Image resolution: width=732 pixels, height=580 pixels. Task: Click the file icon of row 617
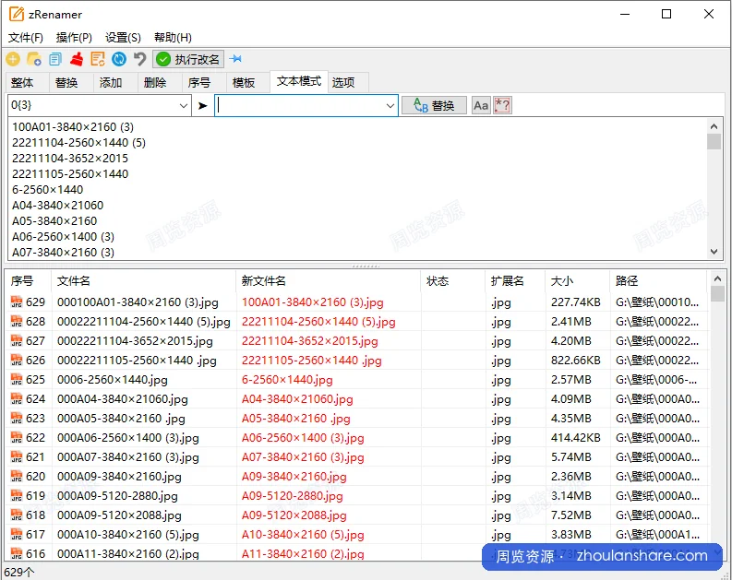click(x=17, y=534)
